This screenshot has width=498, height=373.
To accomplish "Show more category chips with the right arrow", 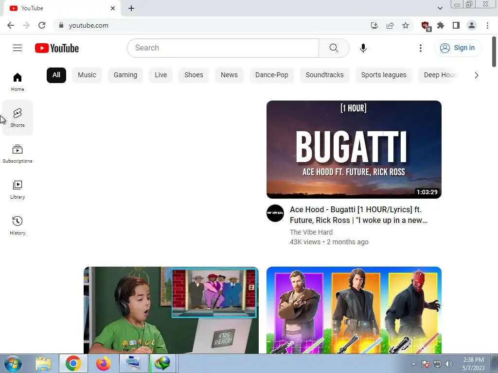I will click(x=476, y=75).
